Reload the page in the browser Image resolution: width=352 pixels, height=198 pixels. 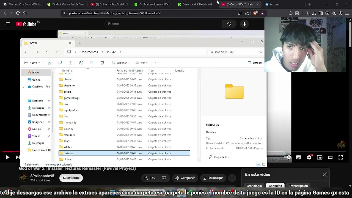[18, 13]
